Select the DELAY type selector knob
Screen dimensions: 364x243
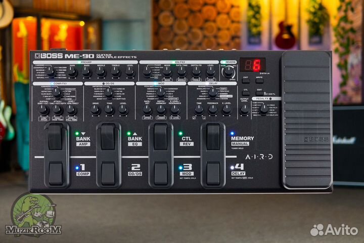click(212, 93)
